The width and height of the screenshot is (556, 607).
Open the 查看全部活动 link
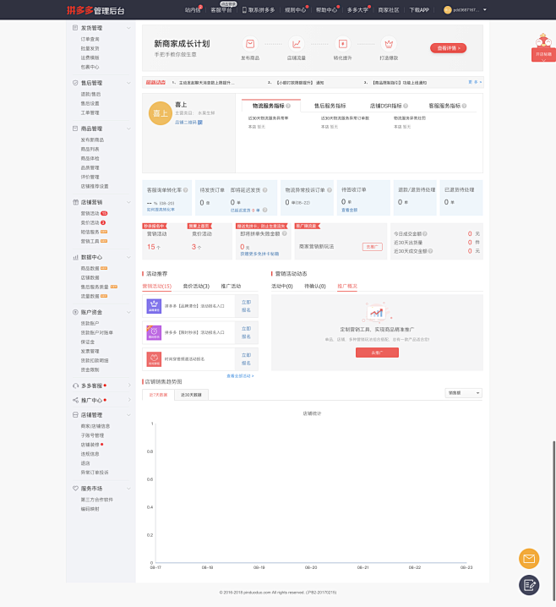pos(240,375)
